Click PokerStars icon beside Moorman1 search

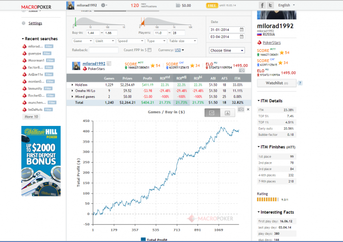pyautogui.click(x=24, y=60)
